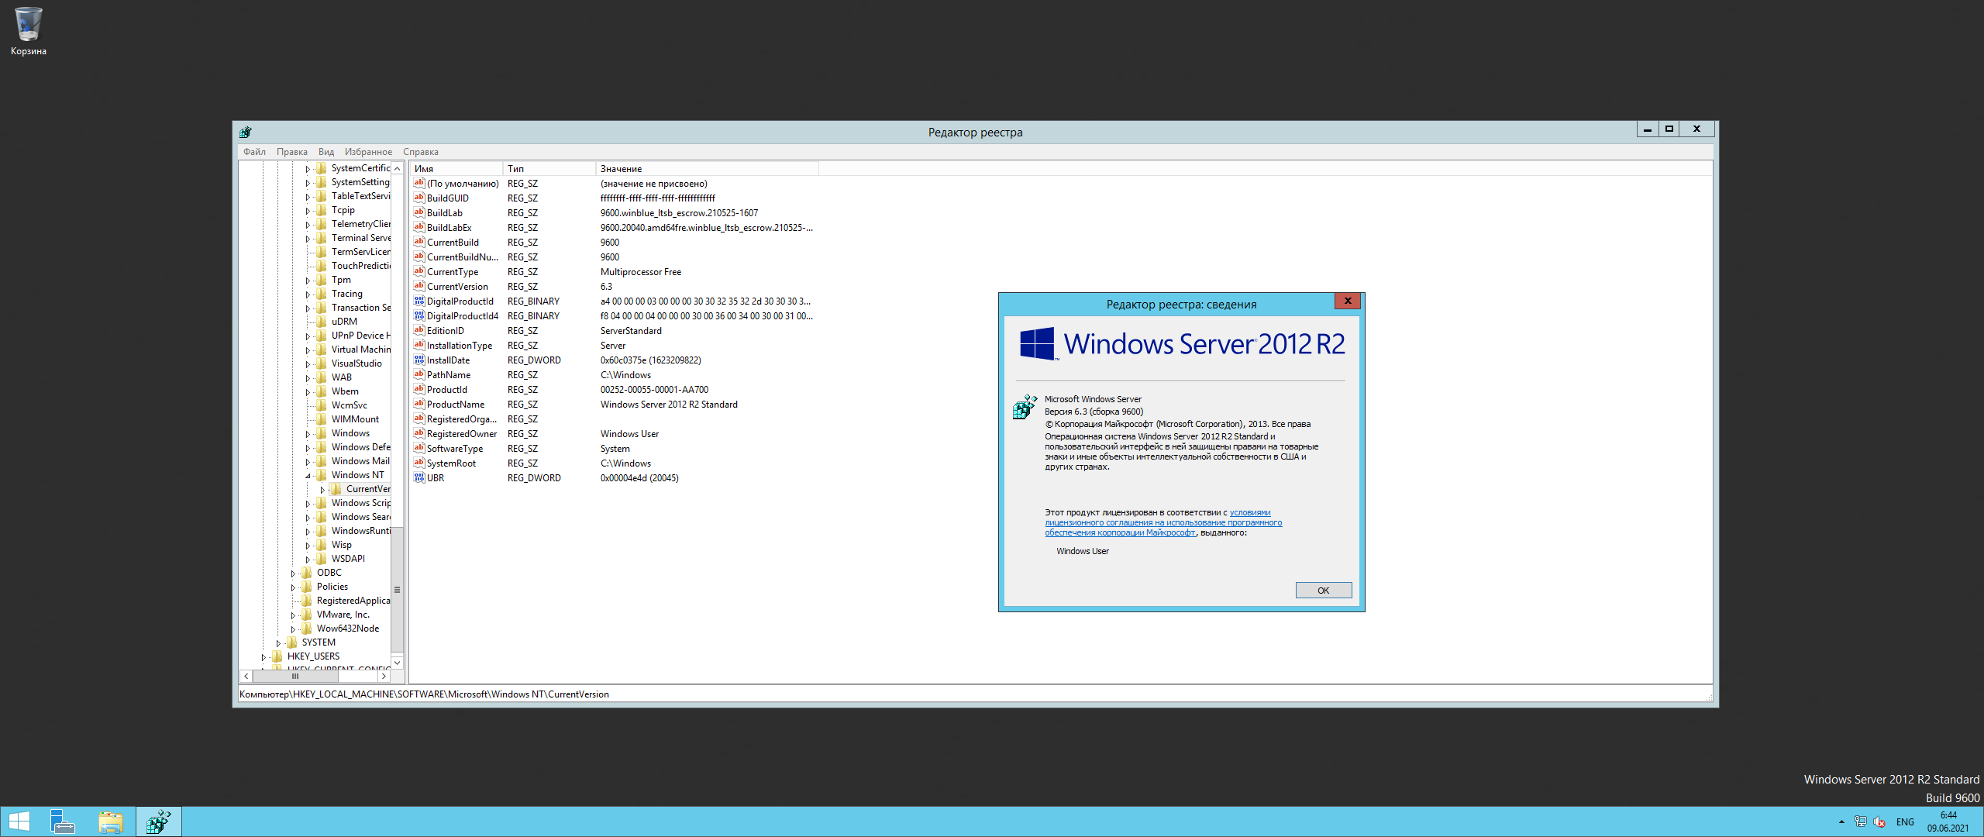
Task: Click the taskbar clock showing 6:44
Action: click(x=1948, y=821)
